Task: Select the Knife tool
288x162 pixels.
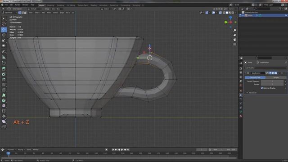Action: (x=4, y=90)
